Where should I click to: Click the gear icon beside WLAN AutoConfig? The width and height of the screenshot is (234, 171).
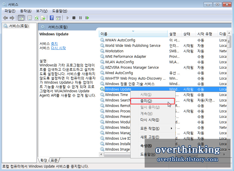coord(102,62)
